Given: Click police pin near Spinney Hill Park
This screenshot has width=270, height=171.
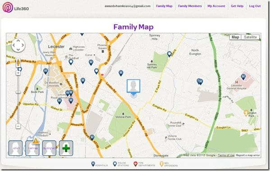Looking at the screenshot, I should coord(169,54).
